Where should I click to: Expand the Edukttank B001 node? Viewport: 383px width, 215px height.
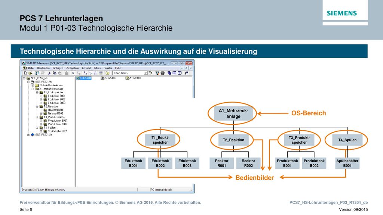pyautogui.click(x=41, y=96)
